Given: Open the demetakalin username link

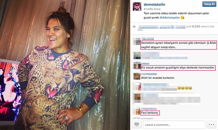Looking at the screenshot, I should tap(154, 4).
